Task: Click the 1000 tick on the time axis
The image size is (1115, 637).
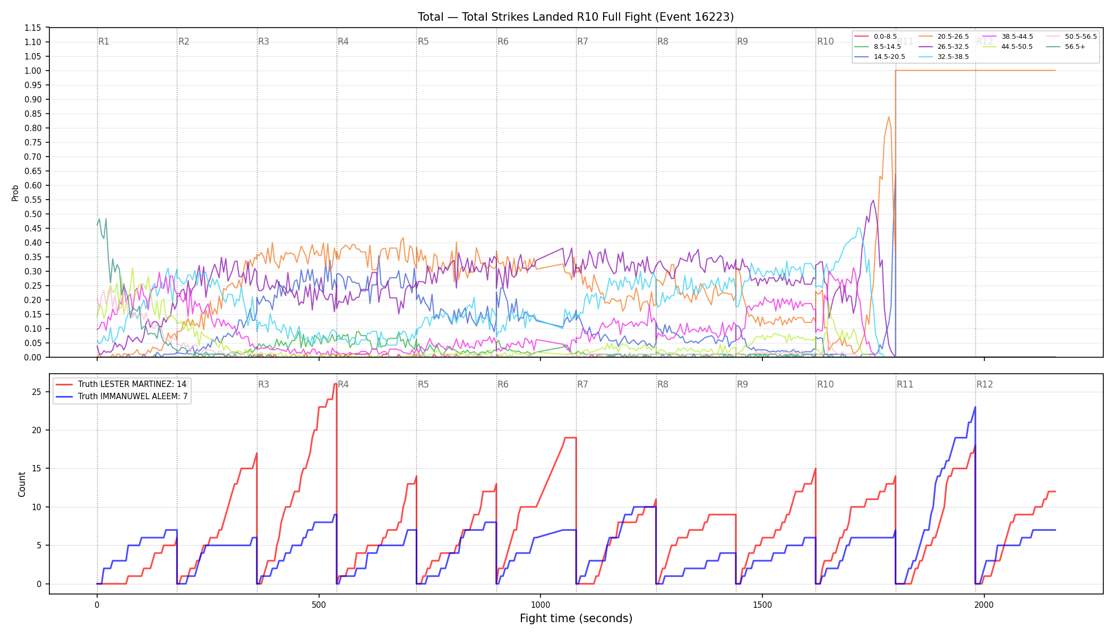Action: [x=541, y=605]
